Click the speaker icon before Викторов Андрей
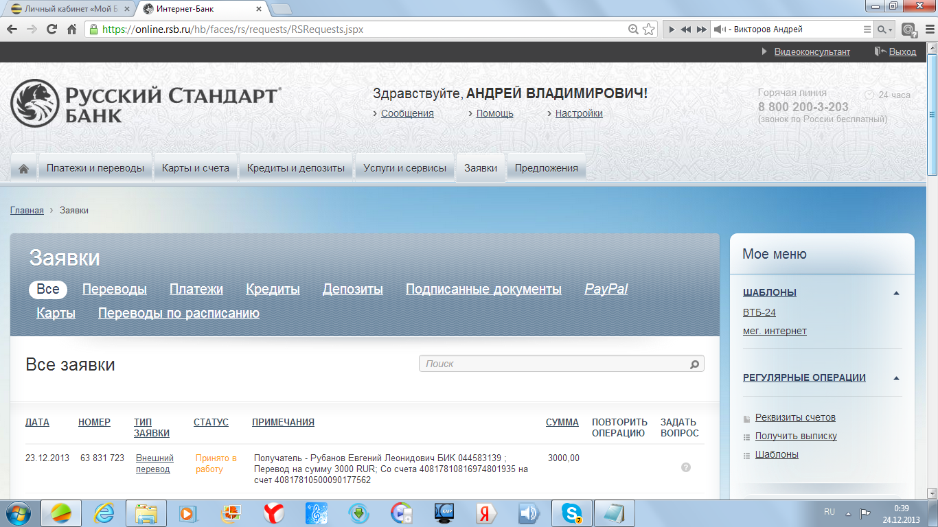This screenshot has width=938, height=527. click(719, 30)
